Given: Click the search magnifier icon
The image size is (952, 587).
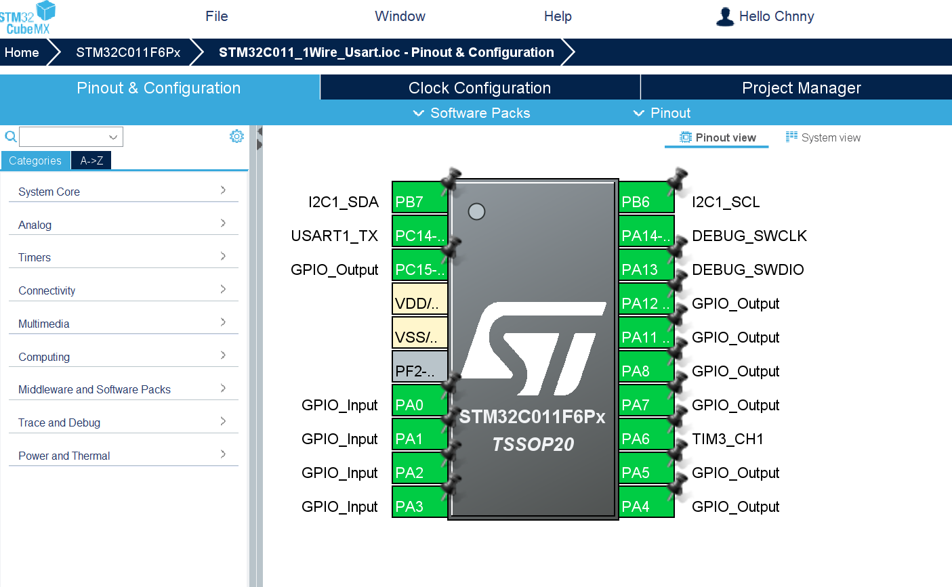Looking at the screenshot, I should (x=11, y=137).
